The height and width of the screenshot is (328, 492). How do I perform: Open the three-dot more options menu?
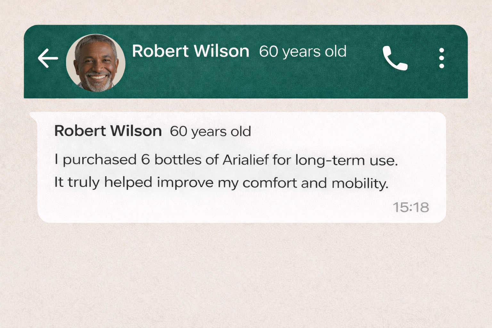coord(441,58)
